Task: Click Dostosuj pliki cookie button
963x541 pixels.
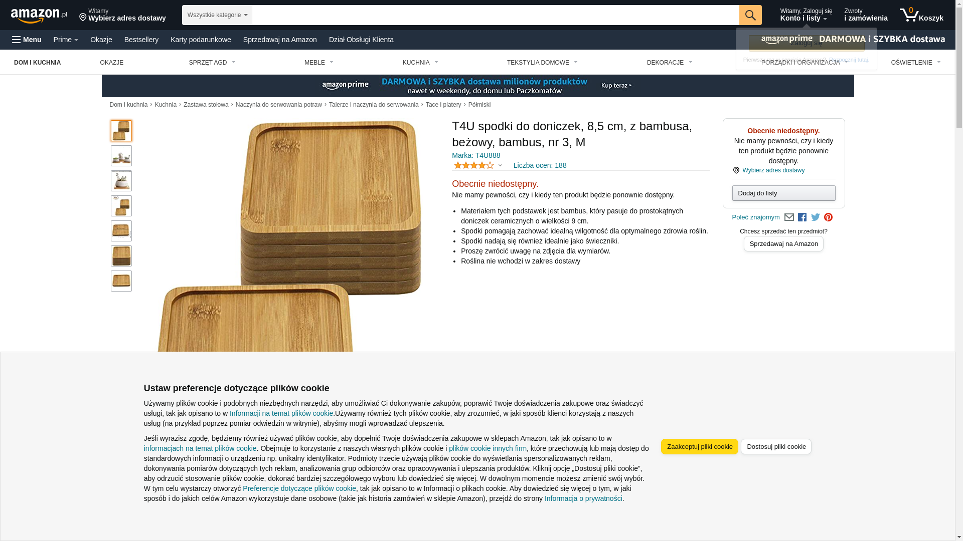Action: 776,447
